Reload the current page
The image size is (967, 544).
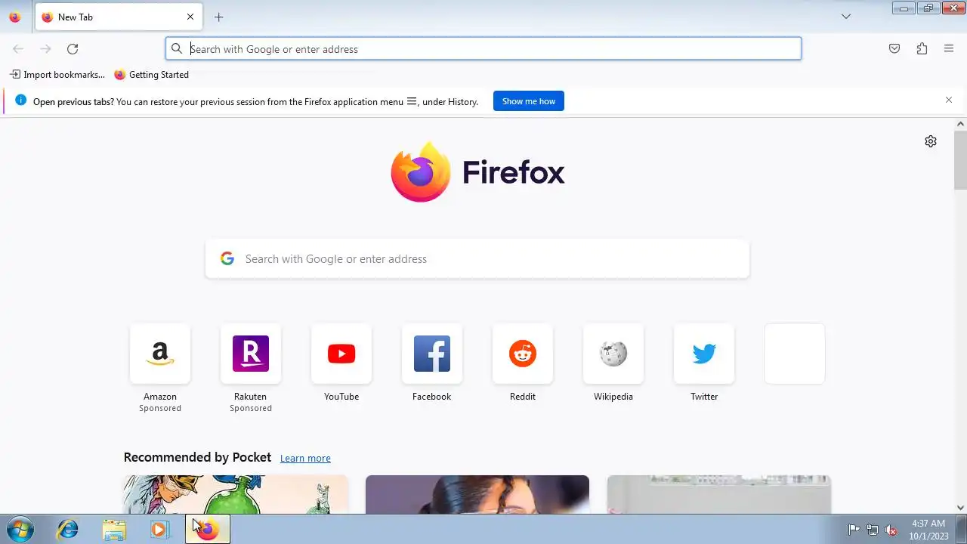pos(73,49)
